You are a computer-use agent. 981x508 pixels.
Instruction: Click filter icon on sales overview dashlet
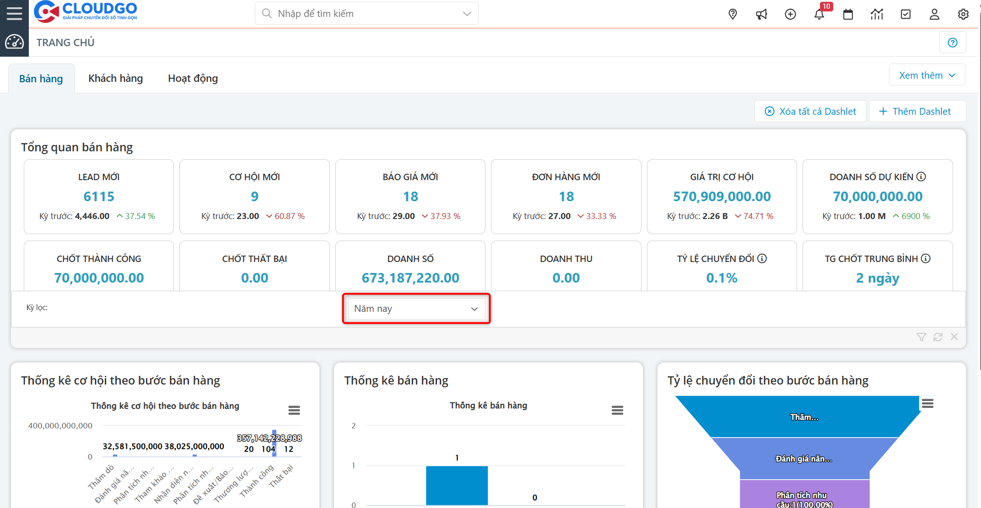[921, 337]
